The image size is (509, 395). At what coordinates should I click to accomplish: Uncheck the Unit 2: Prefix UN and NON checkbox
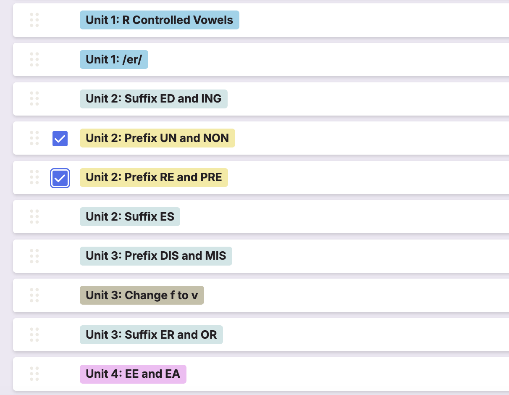[60, 138]
